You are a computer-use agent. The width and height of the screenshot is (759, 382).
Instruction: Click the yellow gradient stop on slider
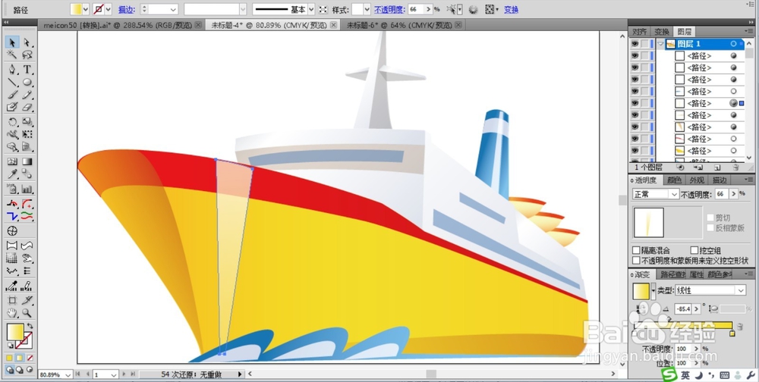pyautogui.click(x=732, y=333)
